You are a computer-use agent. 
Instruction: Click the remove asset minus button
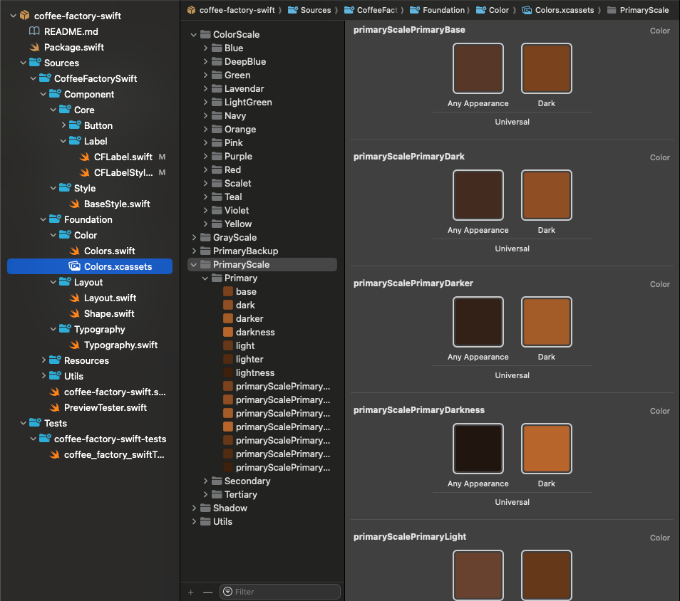[207, 592]
